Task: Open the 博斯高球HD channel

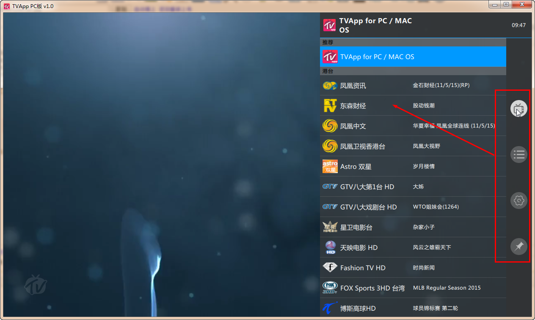Action: point(381,308)
